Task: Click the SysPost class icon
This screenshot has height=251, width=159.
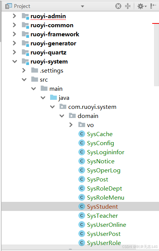Action: click(82, 179)
